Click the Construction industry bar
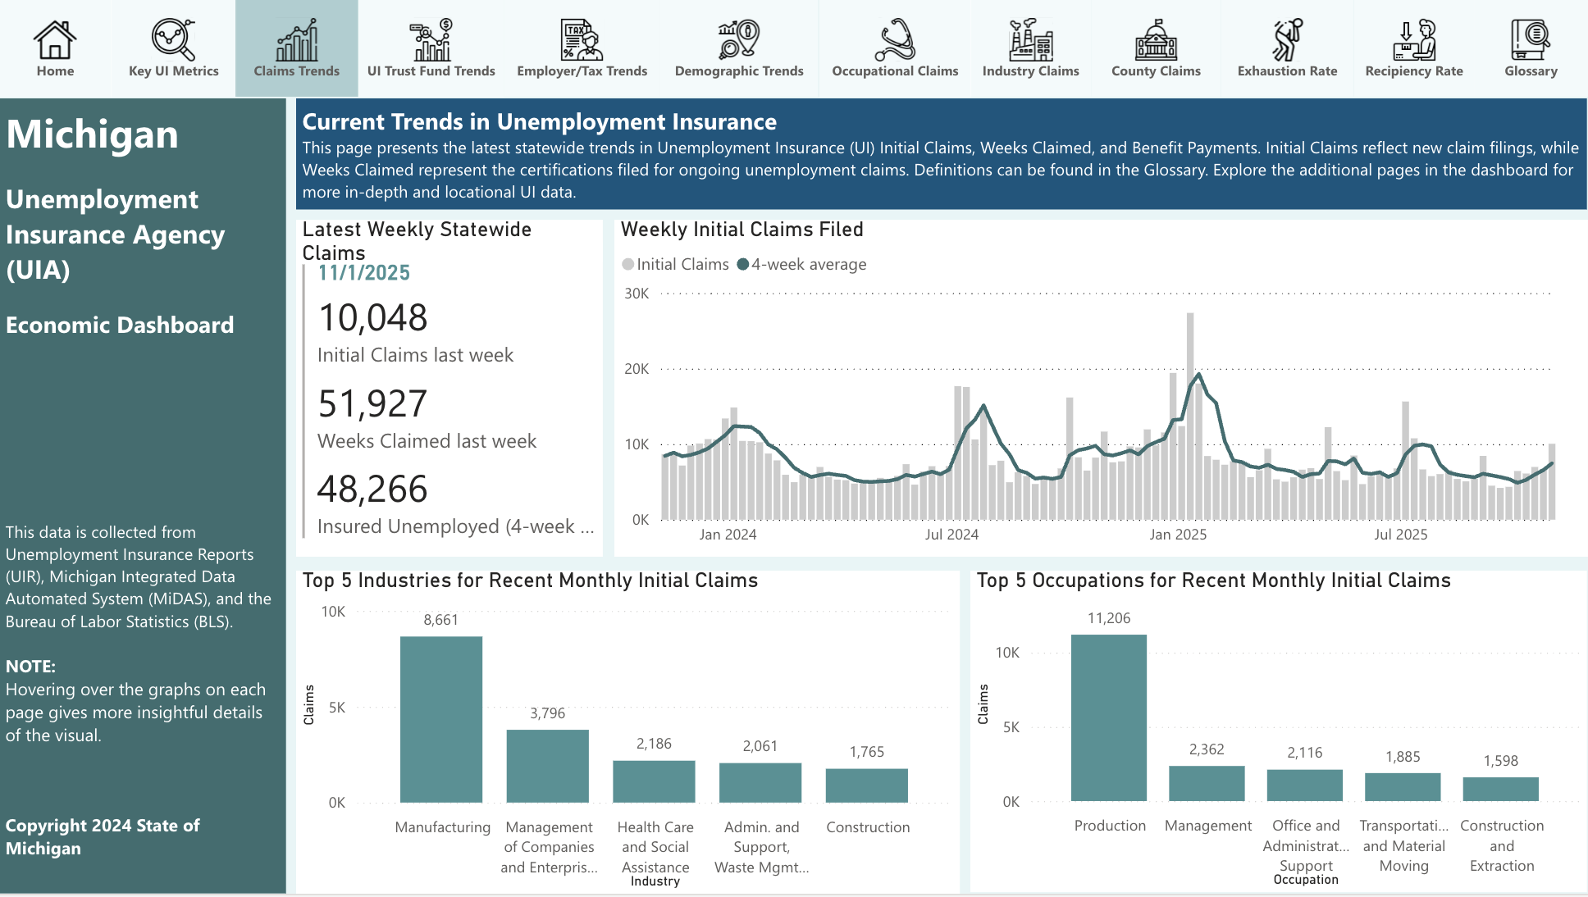This screenshot has height=897, width=1588. pyautogui.click(x=866, y=785)
